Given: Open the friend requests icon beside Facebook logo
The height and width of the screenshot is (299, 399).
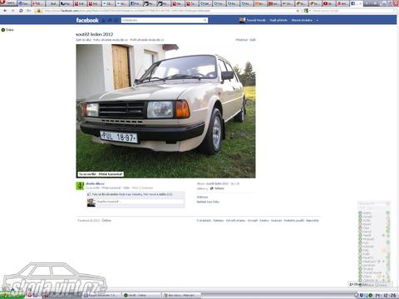Looking at the screenshot, I should [104, 21].
